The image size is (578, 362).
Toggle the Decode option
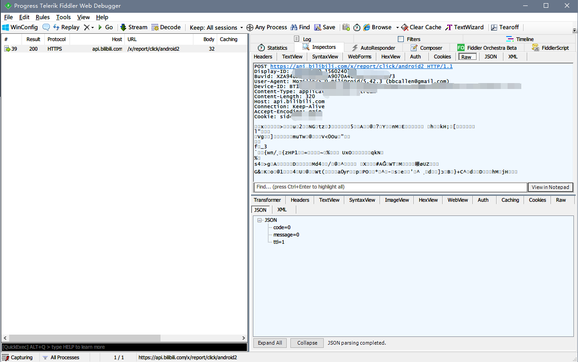coord(166,27)
